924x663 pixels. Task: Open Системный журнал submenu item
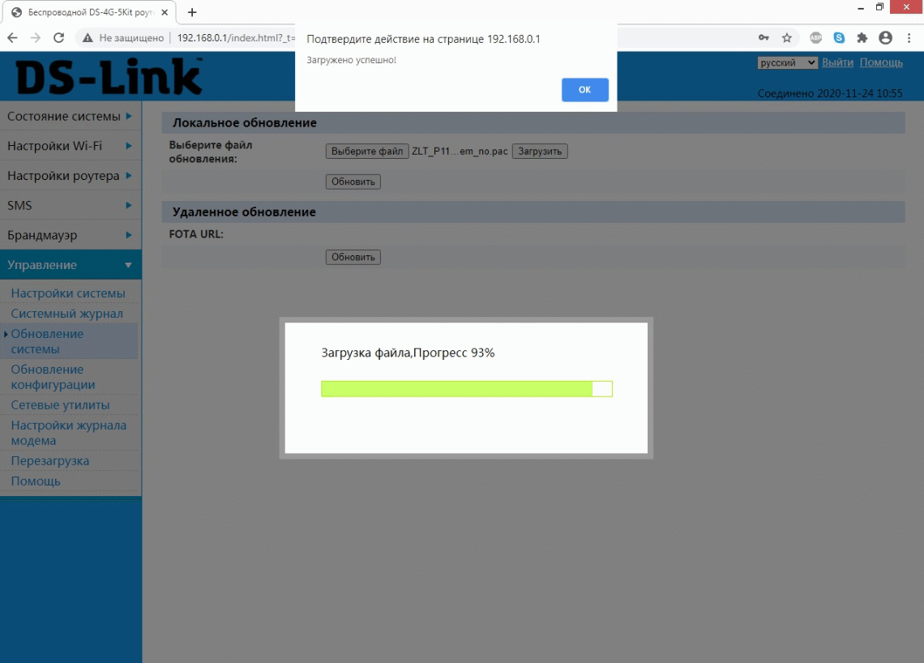pos(66,314)
